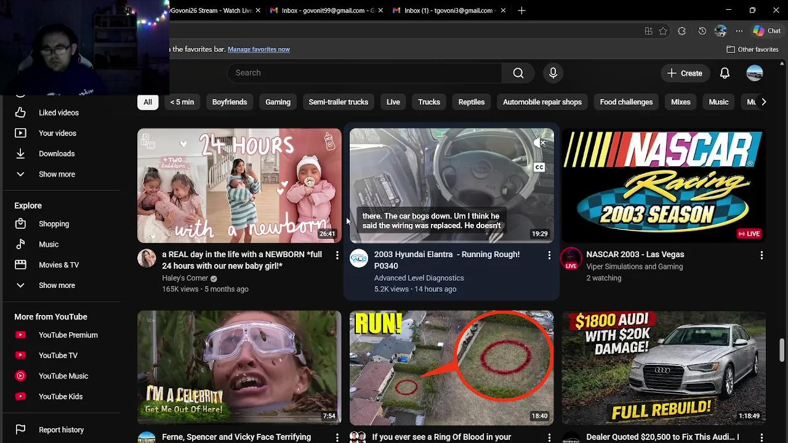Select Semi-trailer trucks filter chip
788x443 pixels.
click(339, 102)
